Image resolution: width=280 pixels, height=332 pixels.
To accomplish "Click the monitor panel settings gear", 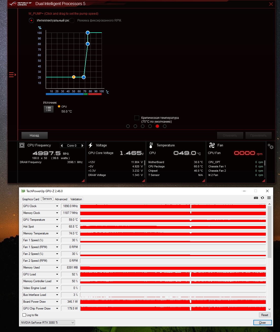I will tap(271, 146).
